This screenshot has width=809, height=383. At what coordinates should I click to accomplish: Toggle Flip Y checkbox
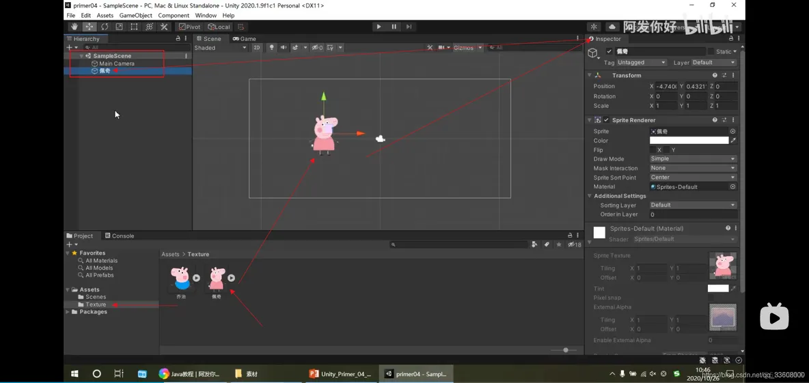click(667, 150)
